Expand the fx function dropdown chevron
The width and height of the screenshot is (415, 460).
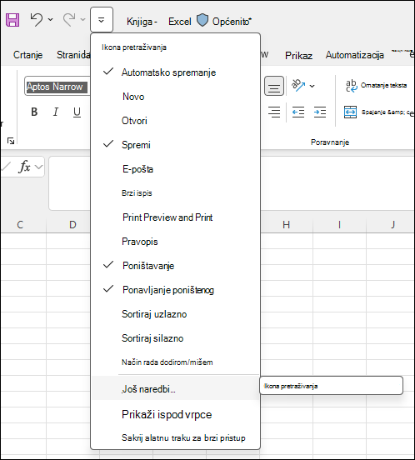(x=38, y=167)
